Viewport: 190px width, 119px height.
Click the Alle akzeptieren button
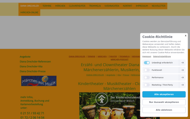pyautogui.click(x=164, y=94)
